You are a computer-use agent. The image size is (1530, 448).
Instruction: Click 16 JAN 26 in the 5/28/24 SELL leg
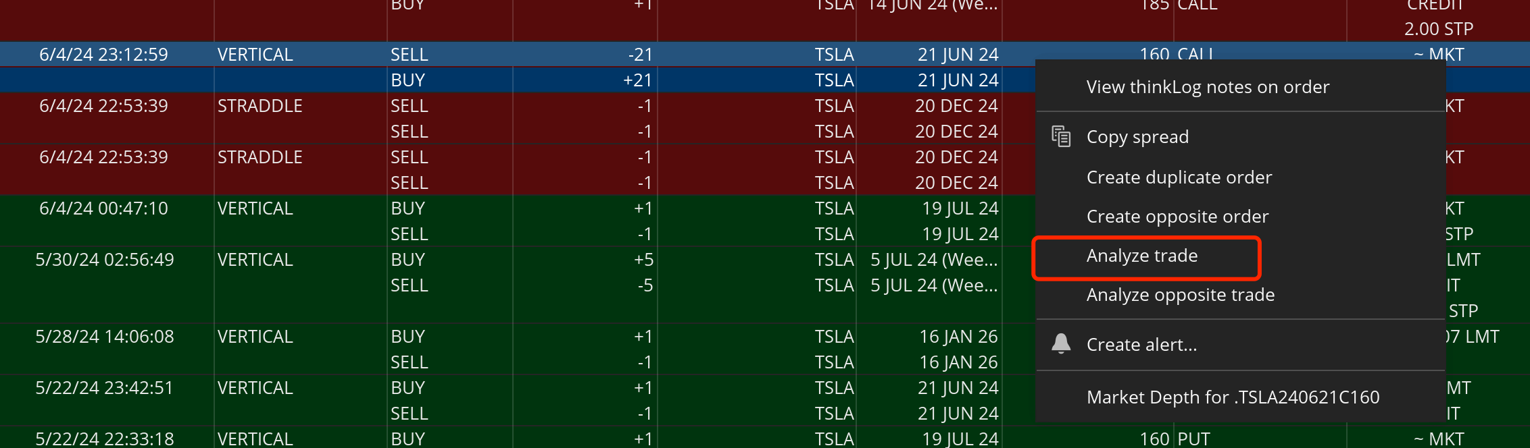click(x=959, y=362)
